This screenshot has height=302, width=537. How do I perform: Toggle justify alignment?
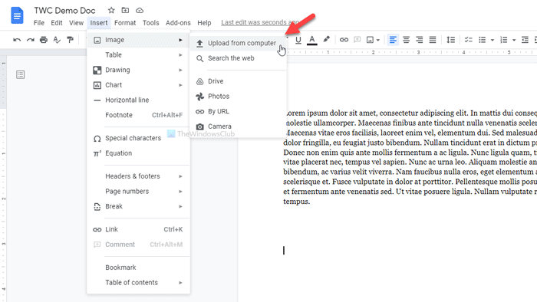pyautogui.click(x=433, y=40)
